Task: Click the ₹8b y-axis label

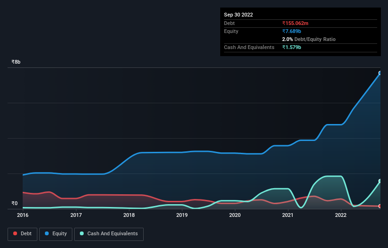Action: [x=16, y=62]
